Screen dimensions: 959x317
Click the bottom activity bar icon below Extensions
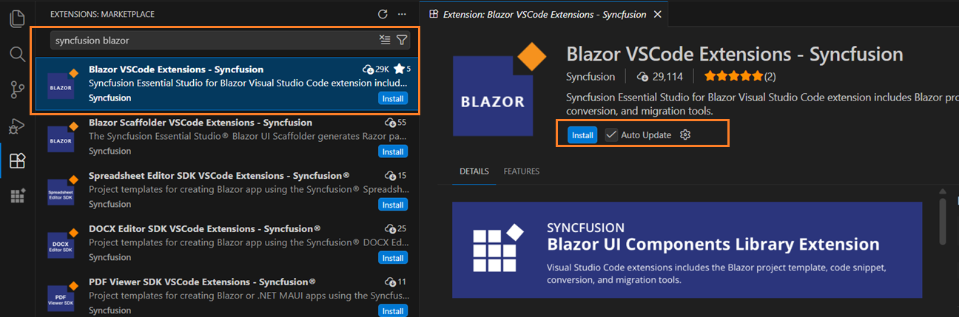(17, 196)
